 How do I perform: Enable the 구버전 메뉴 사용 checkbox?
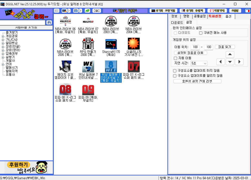(x=201, y=33)
